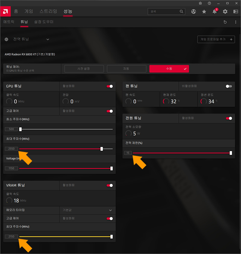Click the 500 minimum frequency value box

(x=11, y=129)
